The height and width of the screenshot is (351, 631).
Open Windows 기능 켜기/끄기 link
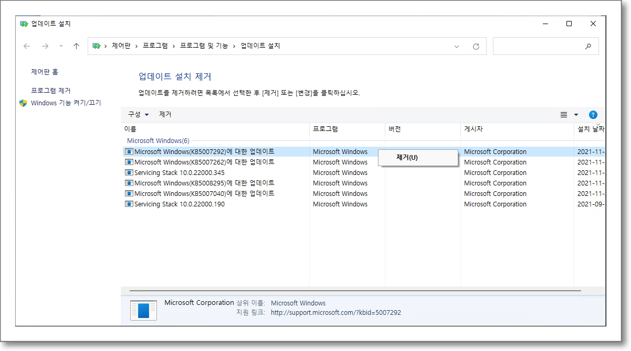pos(66,103)
